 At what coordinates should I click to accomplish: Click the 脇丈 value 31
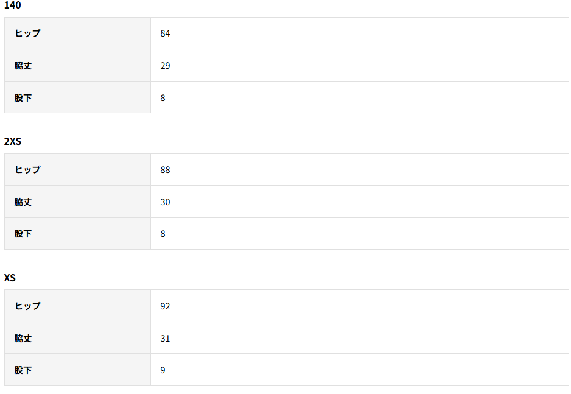click(165, 339)
